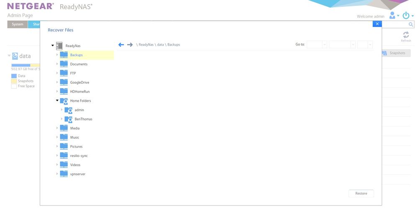418x223 pixels.
Task: Collapse the Home Folders node
Action: click(x=57, y=100)
